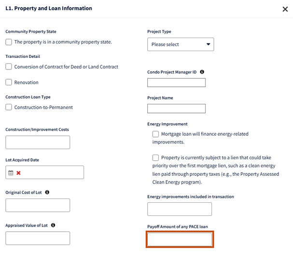Image resolution: width=293 pixels, height=253 pixels.
Task: Focus the Construction/Improvement Costs field
Action: pyautogui.click(x=38, y=142)
